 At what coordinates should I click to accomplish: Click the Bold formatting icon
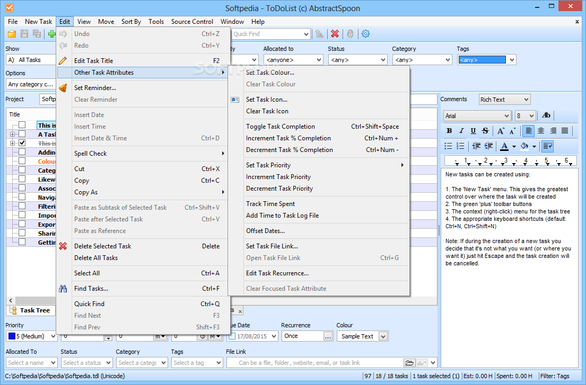click(x=449, y=131)
